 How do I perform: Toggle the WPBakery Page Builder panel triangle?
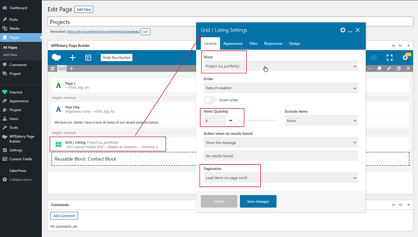408,46
